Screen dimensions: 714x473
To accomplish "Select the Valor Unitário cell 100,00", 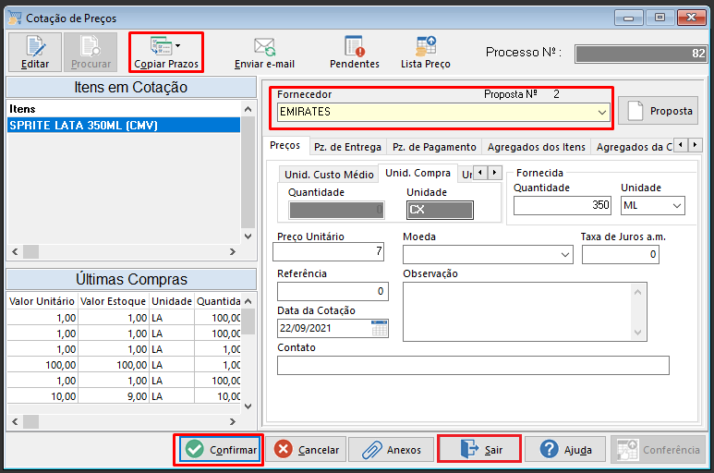I will pyautogui.click(x=42, y=365).
